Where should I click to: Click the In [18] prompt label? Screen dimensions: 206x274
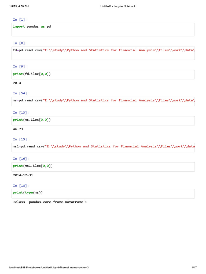point(21,186)
